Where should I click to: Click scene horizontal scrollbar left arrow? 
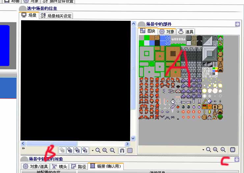(x=23, y=143)
